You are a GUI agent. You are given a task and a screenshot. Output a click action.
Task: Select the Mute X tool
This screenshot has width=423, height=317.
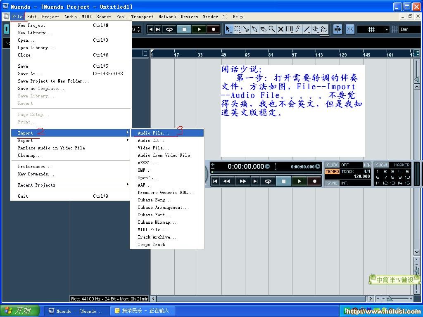click(x=280, y=29)
